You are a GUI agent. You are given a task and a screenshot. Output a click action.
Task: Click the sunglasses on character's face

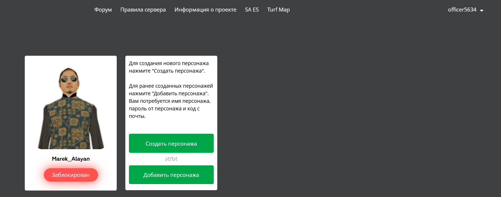tap(68, 80)
